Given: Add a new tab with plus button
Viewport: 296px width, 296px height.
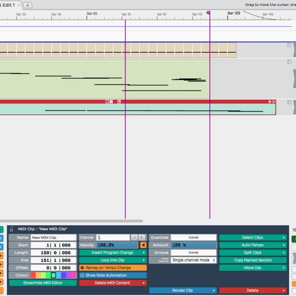Looking at the screenshot, I should coord(27,5).
